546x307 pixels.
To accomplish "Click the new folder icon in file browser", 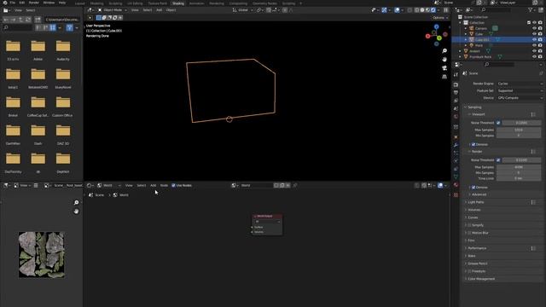I will click(38, 20).
